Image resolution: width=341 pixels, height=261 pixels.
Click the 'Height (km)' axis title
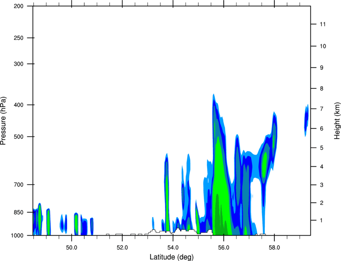[337, 120]
